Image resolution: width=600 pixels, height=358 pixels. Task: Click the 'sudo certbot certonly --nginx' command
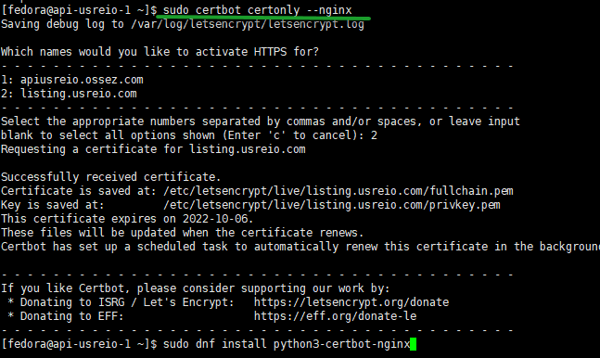point(258,10)
